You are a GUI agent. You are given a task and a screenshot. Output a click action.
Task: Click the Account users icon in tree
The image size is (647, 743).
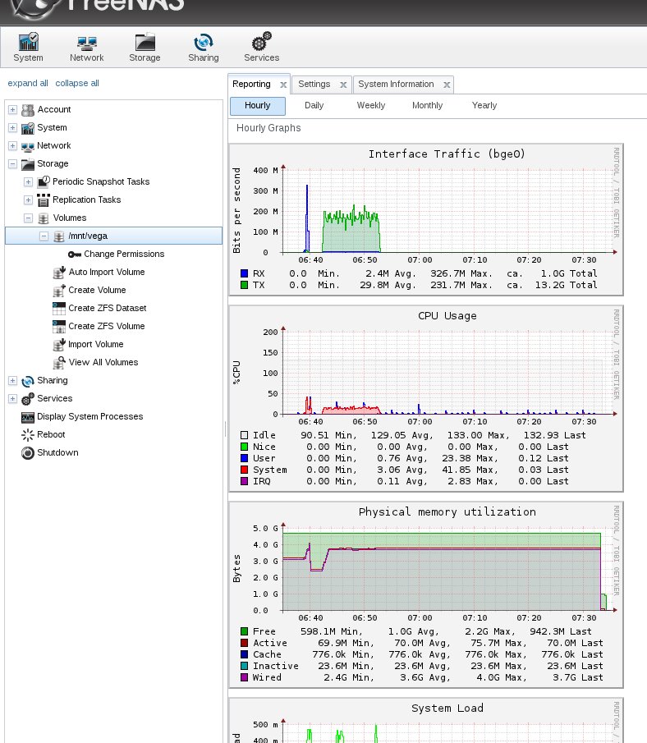28,110
